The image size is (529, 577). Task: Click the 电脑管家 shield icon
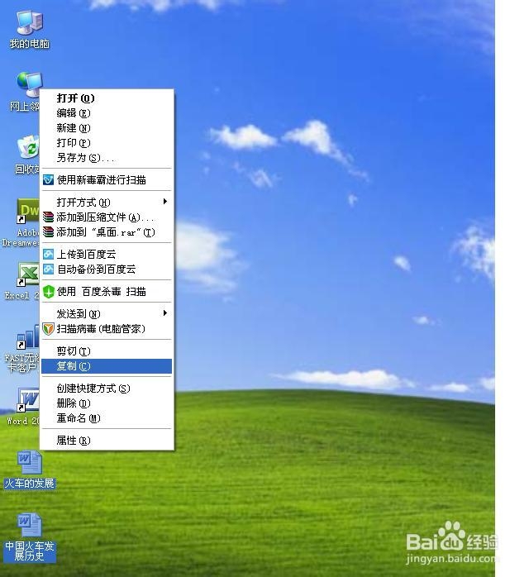click(48, 329)
